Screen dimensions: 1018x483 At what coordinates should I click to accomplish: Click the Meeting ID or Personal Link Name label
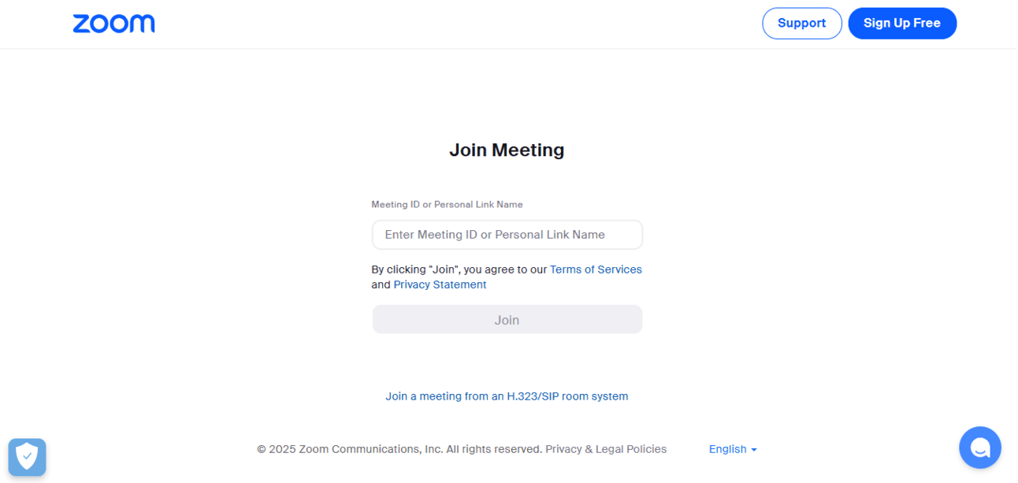[x=447, y=204]
